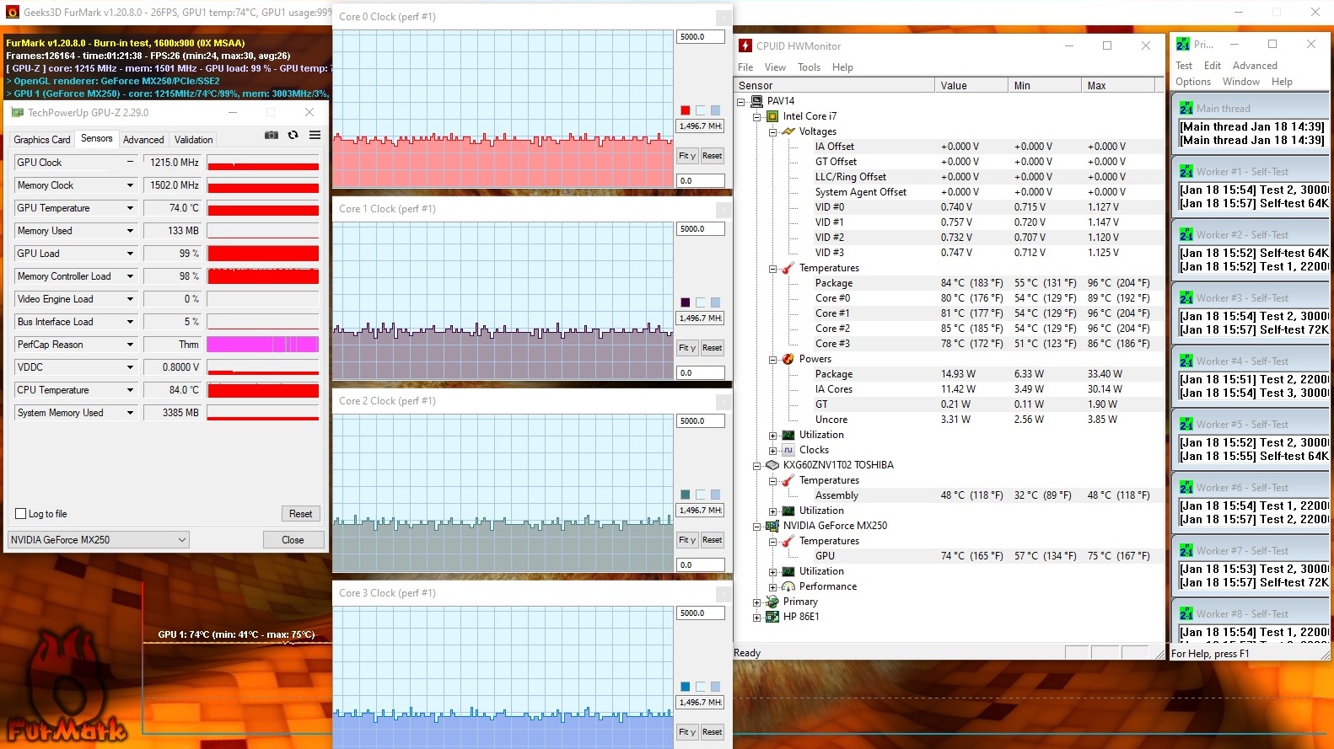
Task: Click the Worker #6 Self-Test window icon
Action: tap(1186, 488)
